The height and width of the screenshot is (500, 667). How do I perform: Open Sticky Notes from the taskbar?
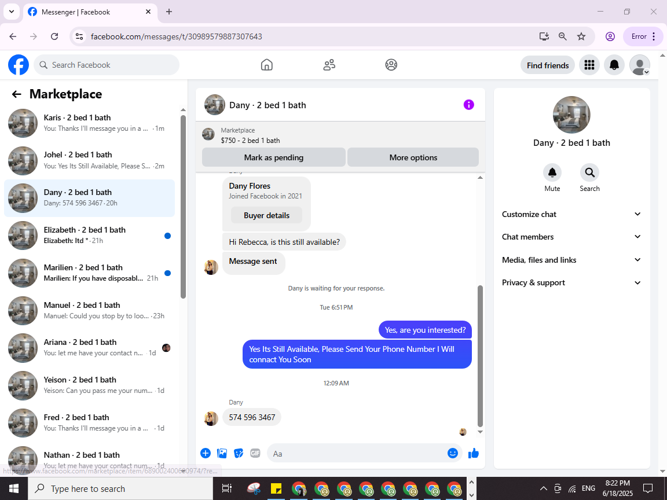click(x=276, y=488)
